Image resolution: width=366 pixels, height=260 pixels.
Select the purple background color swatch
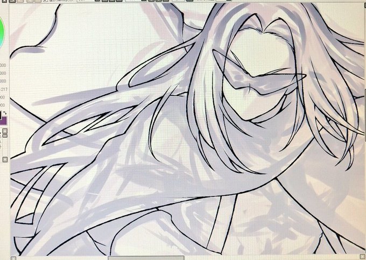[x=4, y=121]
